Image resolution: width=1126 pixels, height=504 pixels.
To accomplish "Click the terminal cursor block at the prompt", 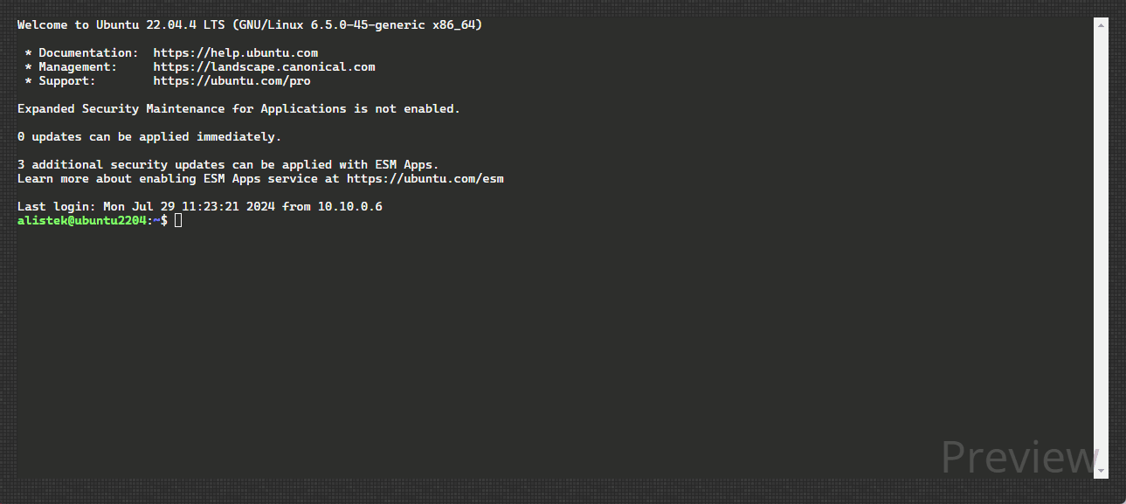I will [x=178, y=221].
